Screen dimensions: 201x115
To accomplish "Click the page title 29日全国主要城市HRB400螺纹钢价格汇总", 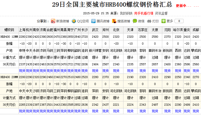I will pyautogui.click(x=112, y=5).
